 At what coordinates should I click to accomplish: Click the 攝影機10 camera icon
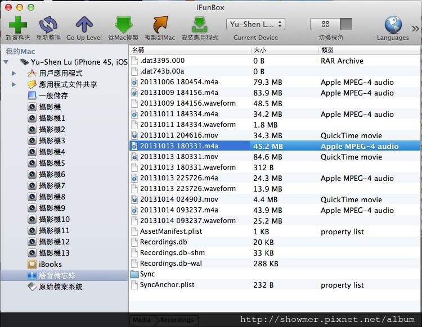(32, 219)
